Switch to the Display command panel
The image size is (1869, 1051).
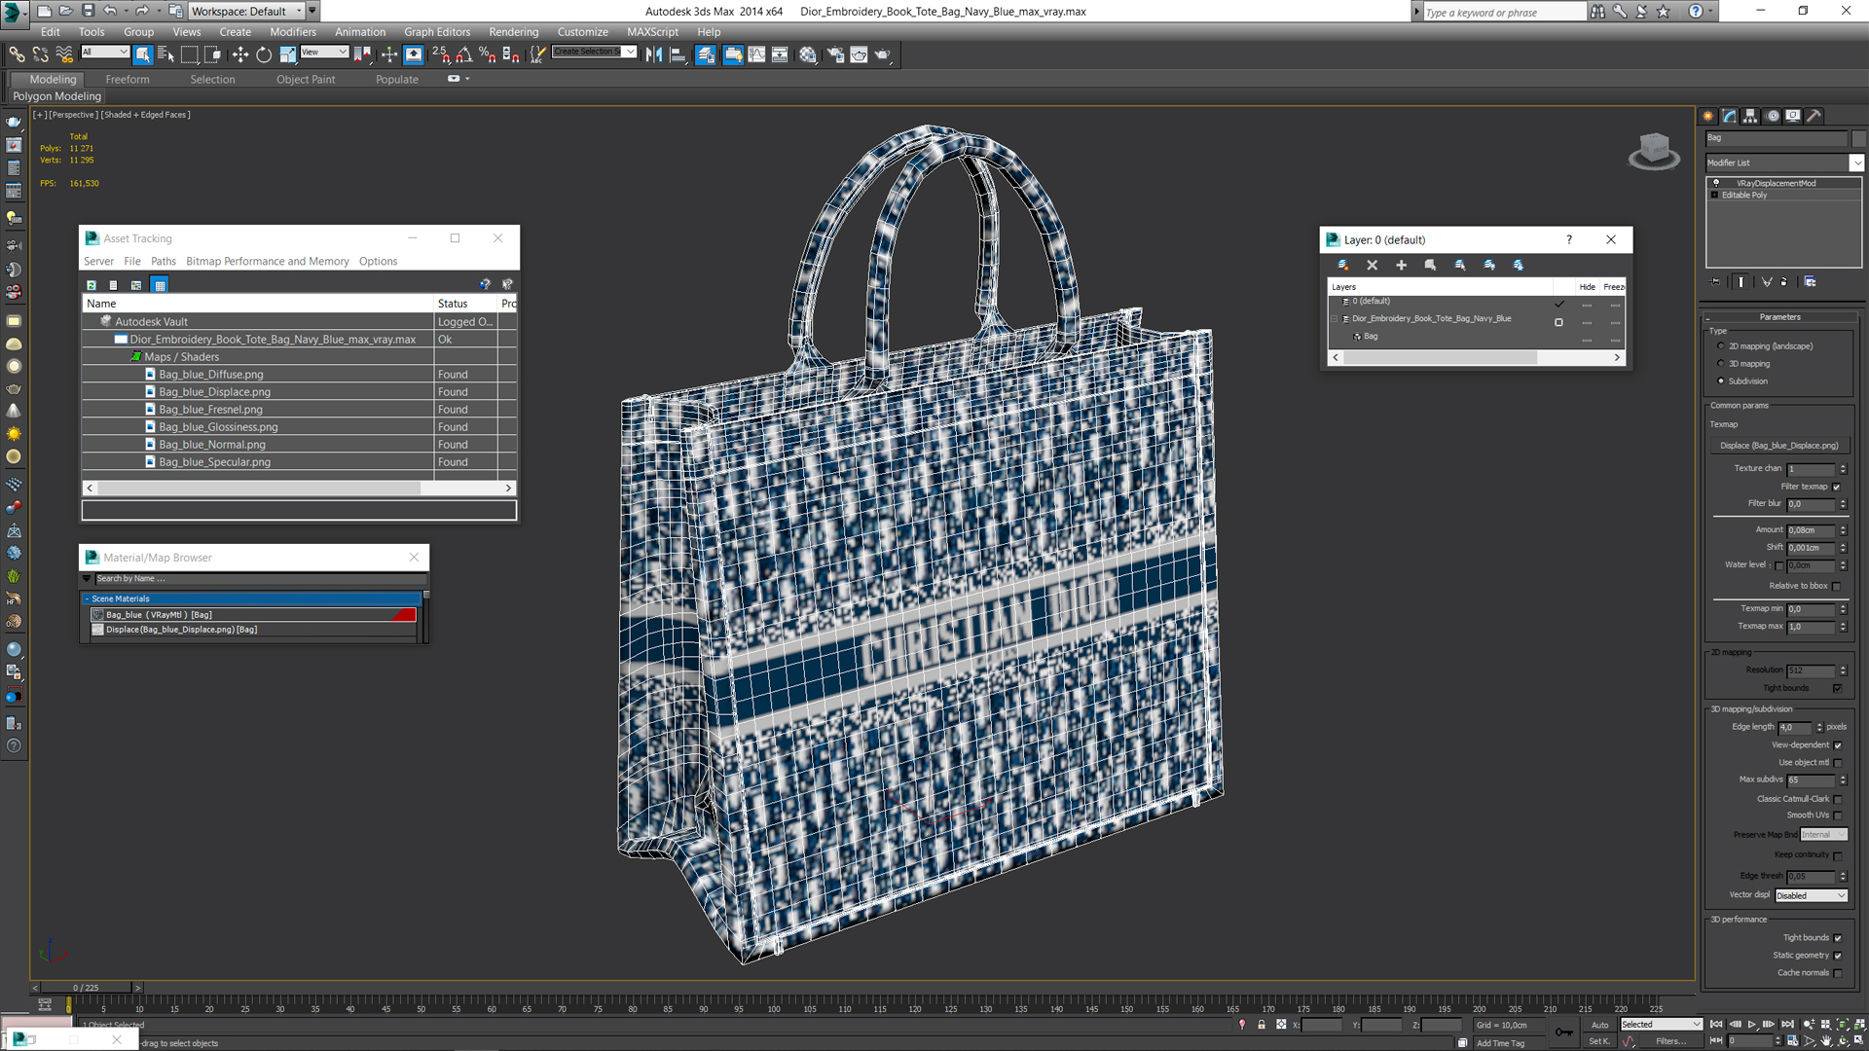point(1793,116)
